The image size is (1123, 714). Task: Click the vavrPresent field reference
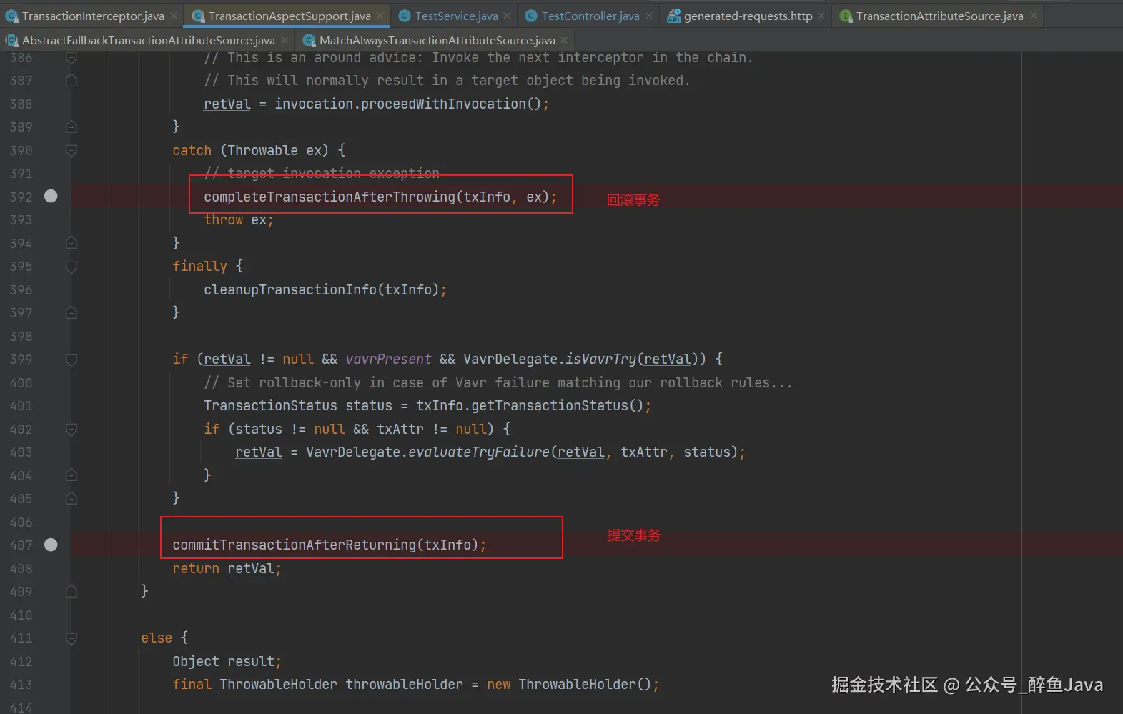click(x=388, y=359)
